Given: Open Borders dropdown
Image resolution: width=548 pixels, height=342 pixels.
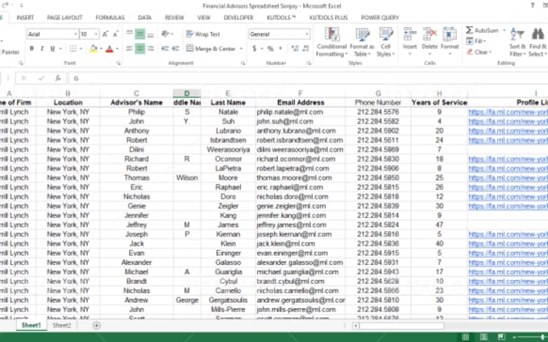Looking at the screenshot, I should pos(81,48).
